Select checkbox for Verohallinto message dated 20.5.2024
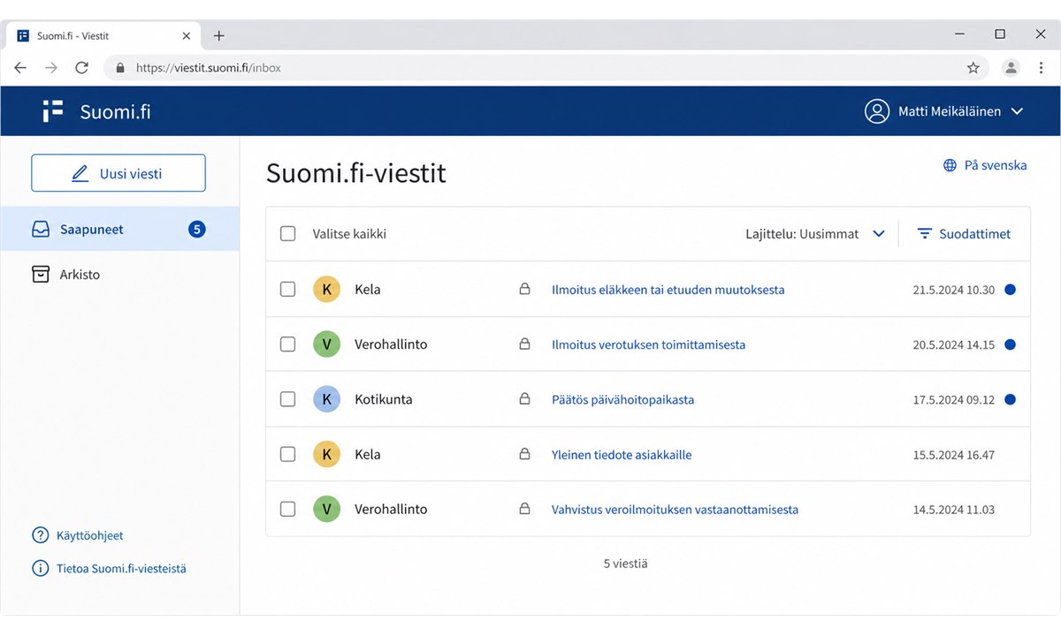Viewport: 1061px width, 636px height. (287, 344)
